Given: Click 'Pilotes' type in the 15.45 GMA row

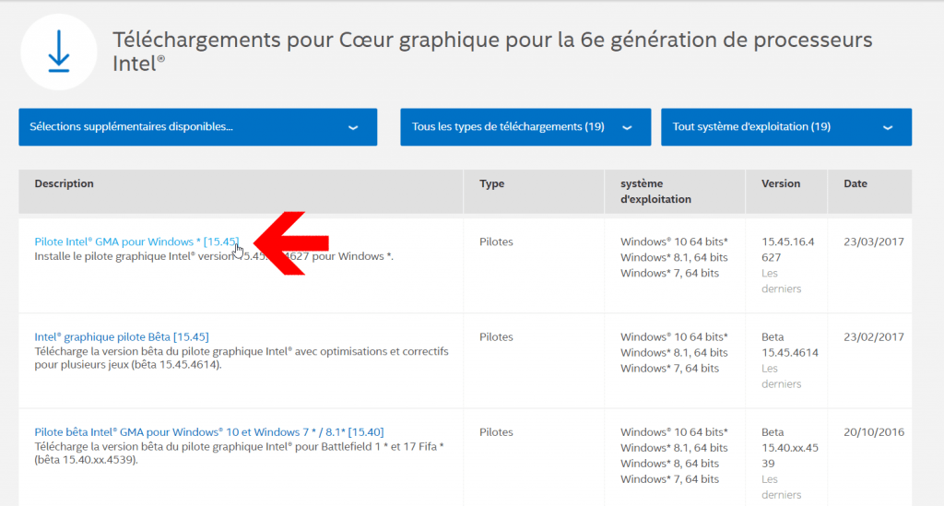Looking at the screenshot, I should point(496,241).
